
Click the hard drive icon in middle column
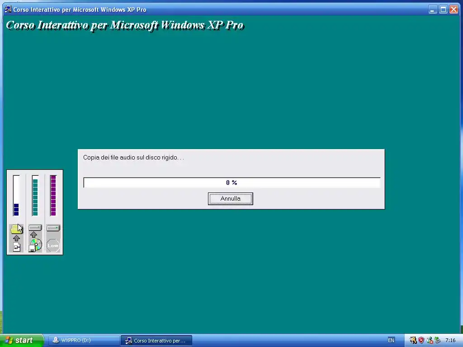(x=35, y=228)
